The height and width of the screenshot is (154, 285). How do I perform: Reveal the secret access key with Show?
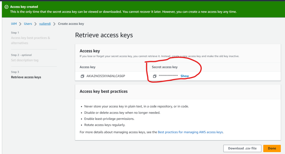click(185, 76)
